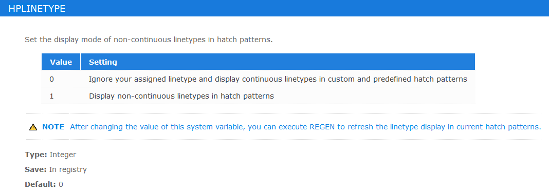
Task: Click the Default: 0 line
Action: pos(44,184)
